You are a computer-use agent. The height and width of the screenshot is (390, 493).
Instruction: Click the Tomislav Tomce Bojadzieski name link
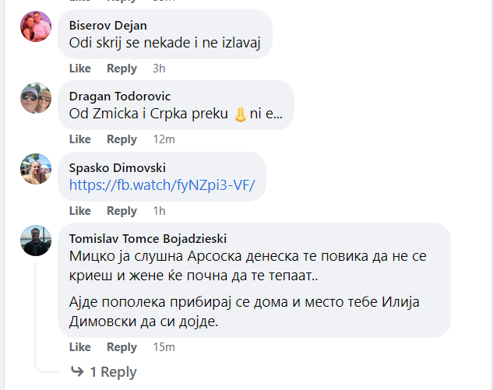point(148,238)
